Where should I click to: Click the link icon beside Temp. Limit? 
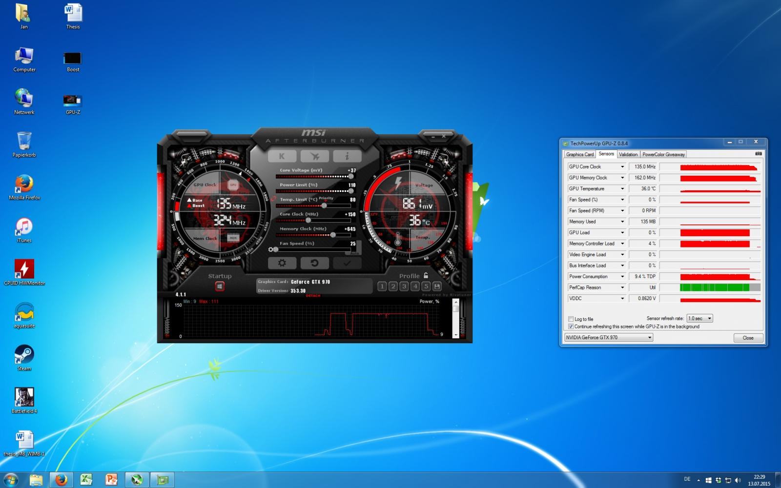coord(273,199)
